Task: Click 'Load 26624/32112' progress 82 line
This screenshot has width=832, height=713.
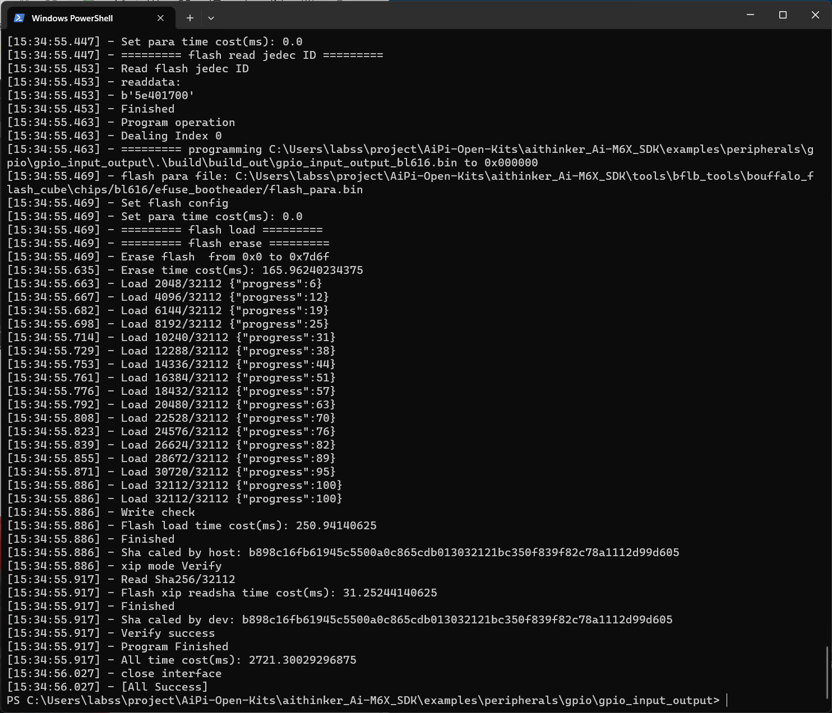Action: coord(171,445)
